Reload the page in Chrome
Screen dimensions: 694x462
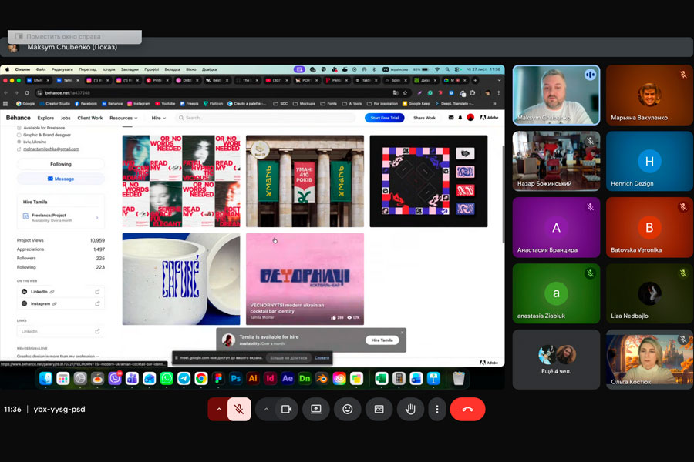[x=27, y=93]
